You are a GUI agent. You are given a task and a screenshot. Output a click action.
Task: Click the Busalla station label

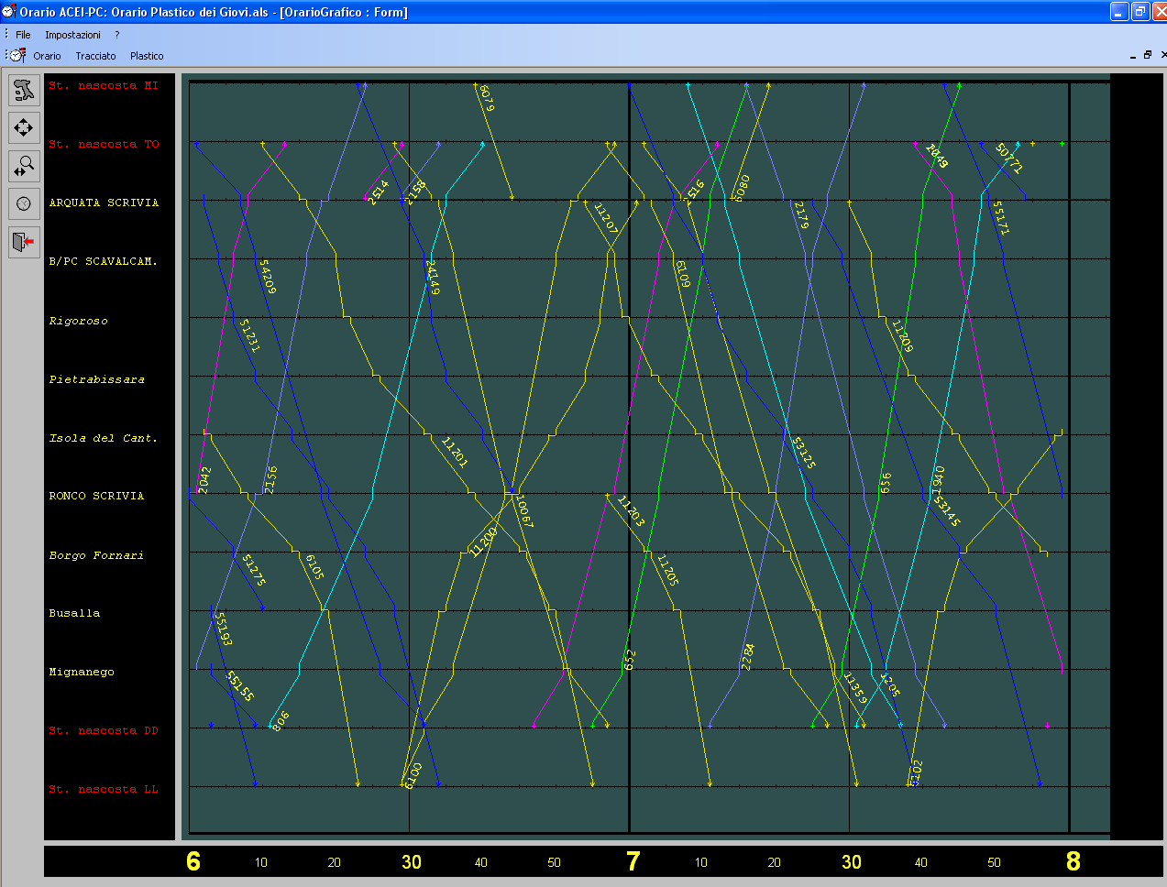tap(72, 613)
